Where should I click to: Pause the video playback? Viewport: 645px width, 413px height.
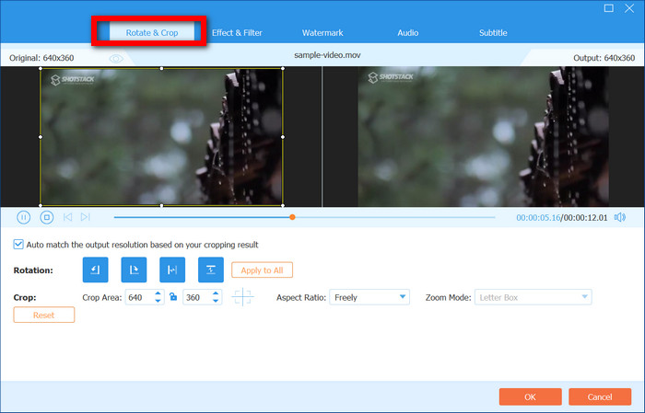click(24, 217)
